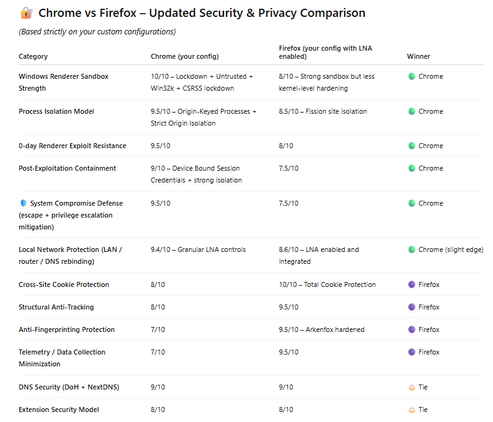Click the shield icon beside System Compromise Defense

click(23, 203)
